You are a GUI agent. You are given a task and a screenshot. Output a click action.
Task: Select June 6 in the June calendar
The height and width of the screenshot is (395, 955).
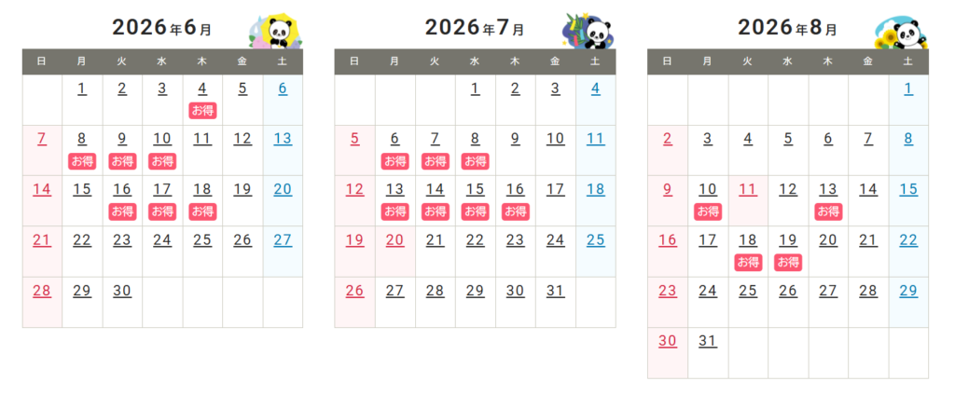[283, 89]
